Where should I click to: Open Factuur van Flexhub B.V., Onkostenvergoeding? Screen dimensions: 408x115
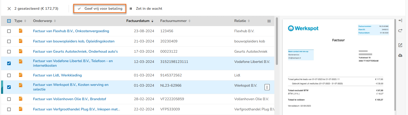tap(71, 31)
